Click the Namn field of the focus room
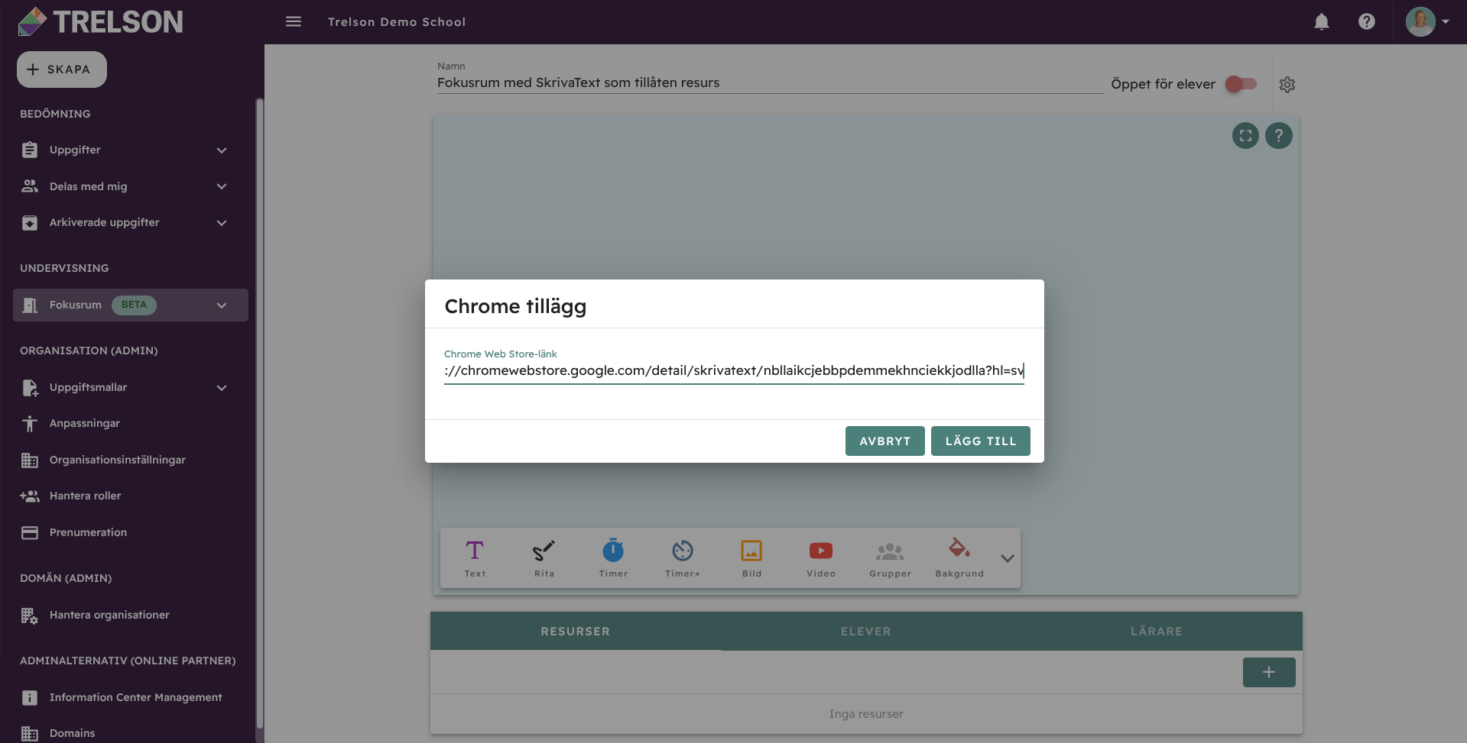This screenshot has height=743, width=1467. 771,82
